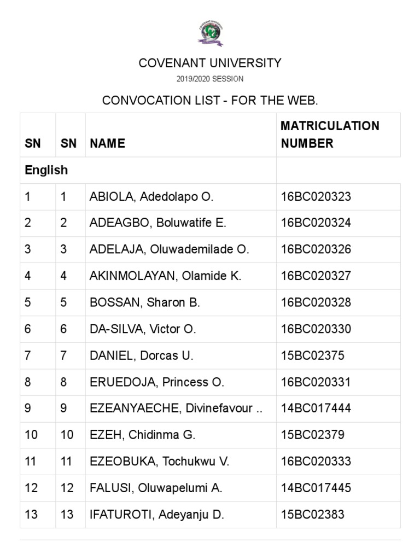Click the 2019/2020 SESSION subtitle
420x560 pixels.
tap(210, 79)
